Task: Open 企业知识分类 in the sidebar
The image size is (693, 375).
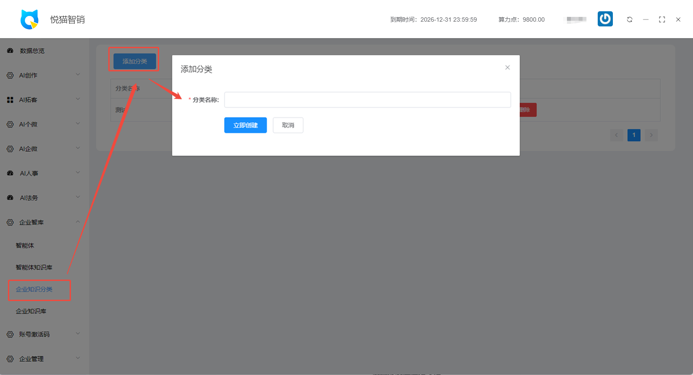Action: 34,289
